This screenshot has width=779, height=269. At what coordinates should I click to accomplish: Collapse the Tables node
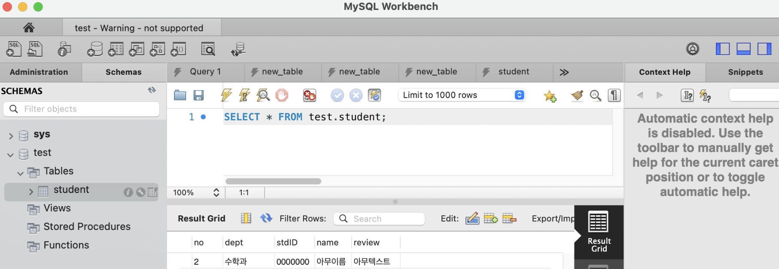click(x=20, y=173)
